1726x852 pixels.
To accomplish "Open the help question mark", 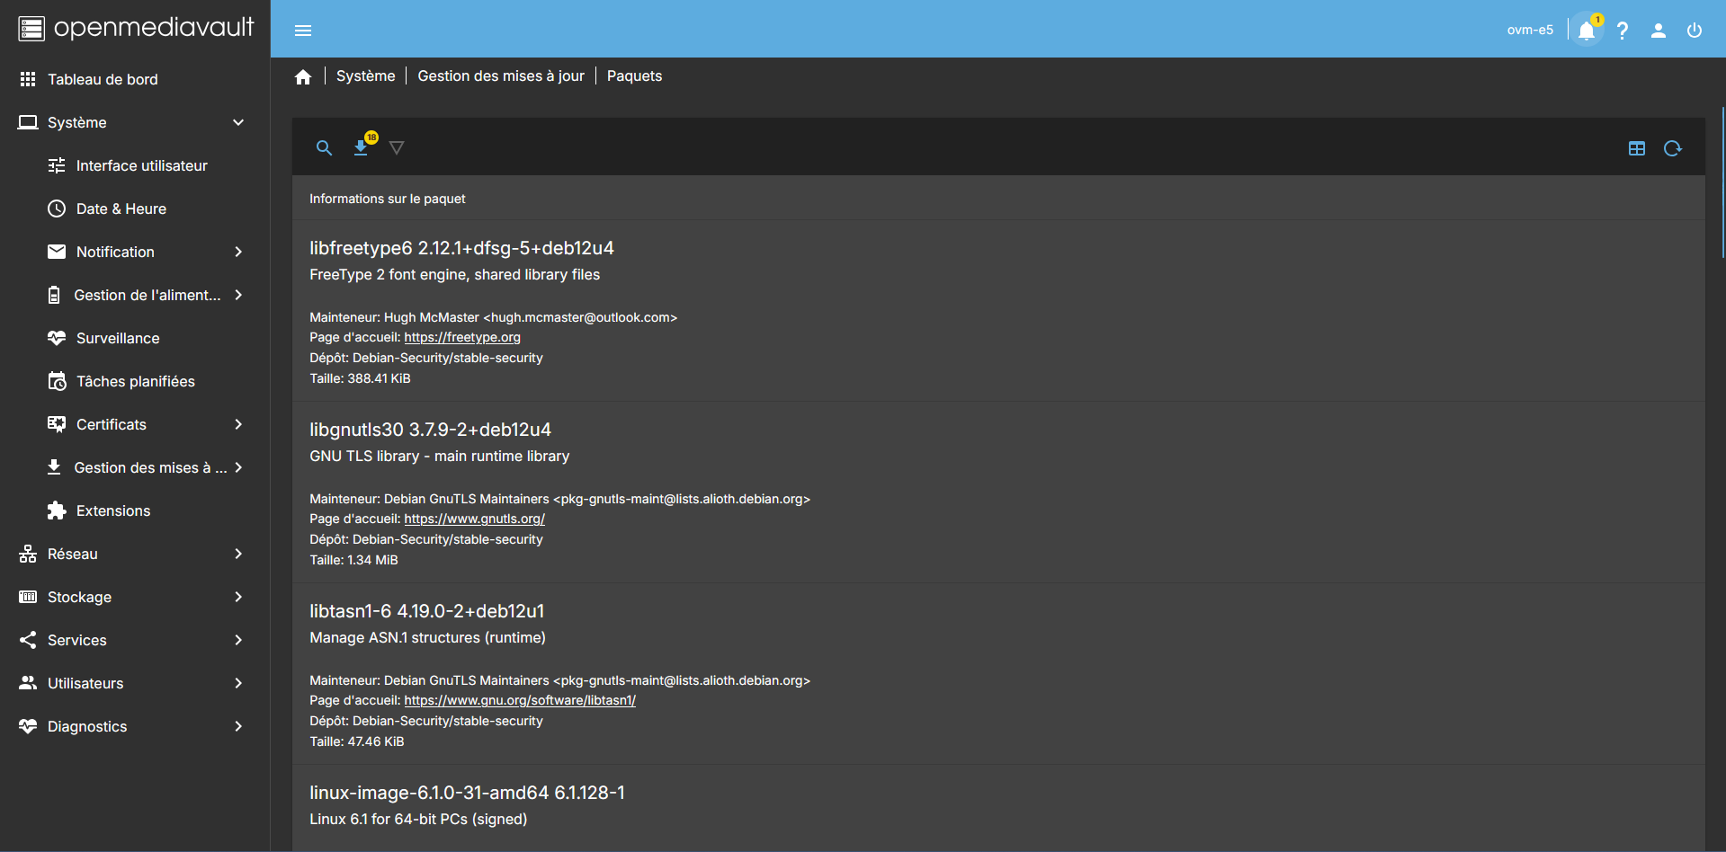I will point(1623,31).
